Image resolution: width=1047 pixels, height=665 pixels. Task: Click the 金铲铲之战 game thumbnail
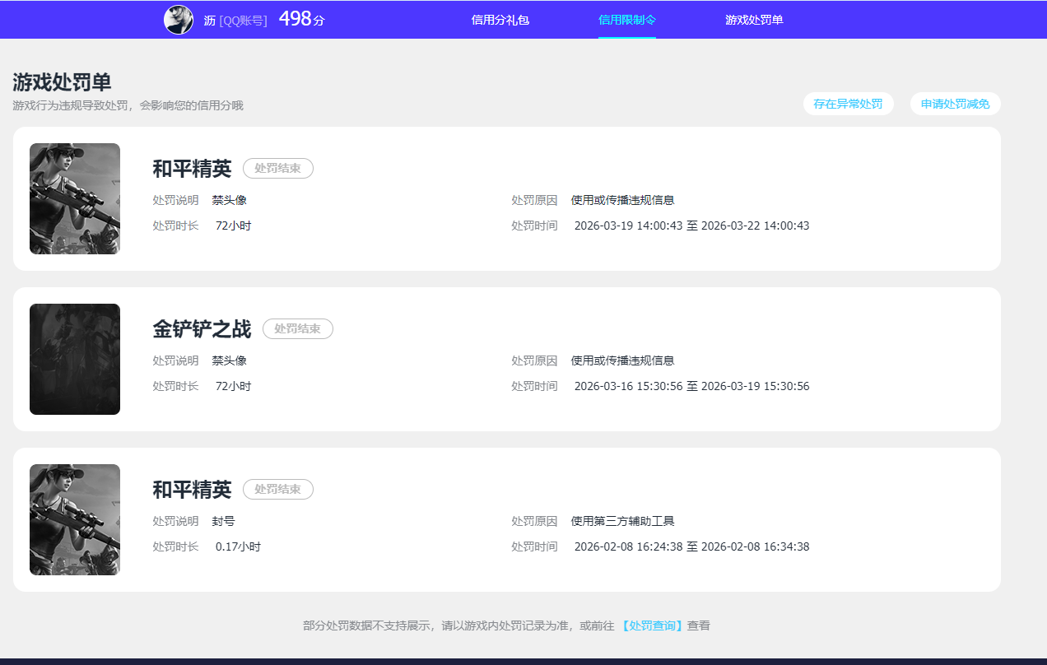[75, 359]
